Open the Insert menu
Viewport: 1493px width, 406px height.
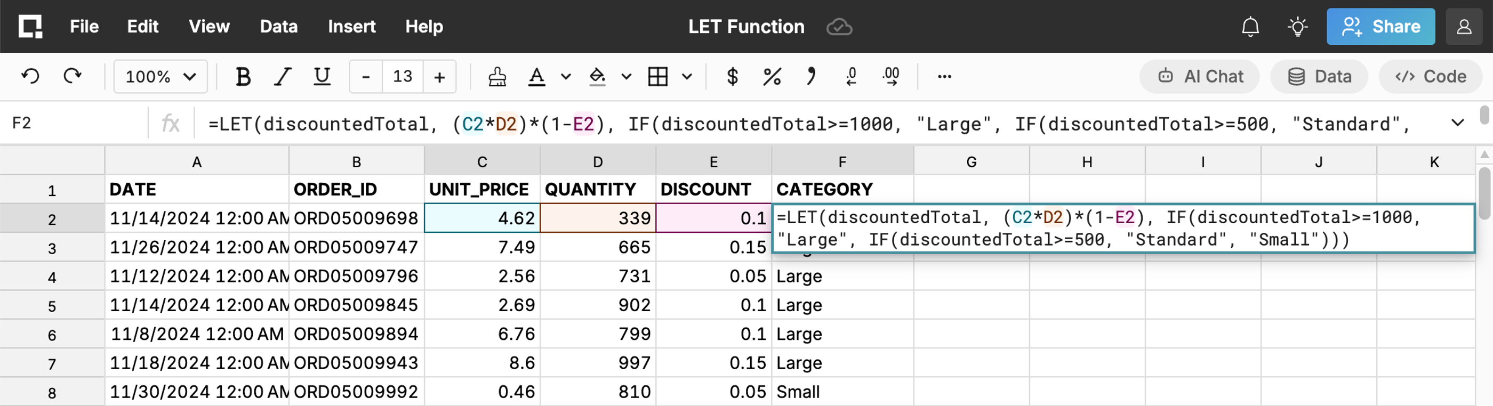(x=352, y=27)
